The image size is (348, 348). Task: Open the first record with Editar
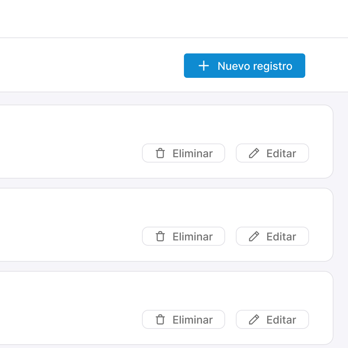point(272,153)
